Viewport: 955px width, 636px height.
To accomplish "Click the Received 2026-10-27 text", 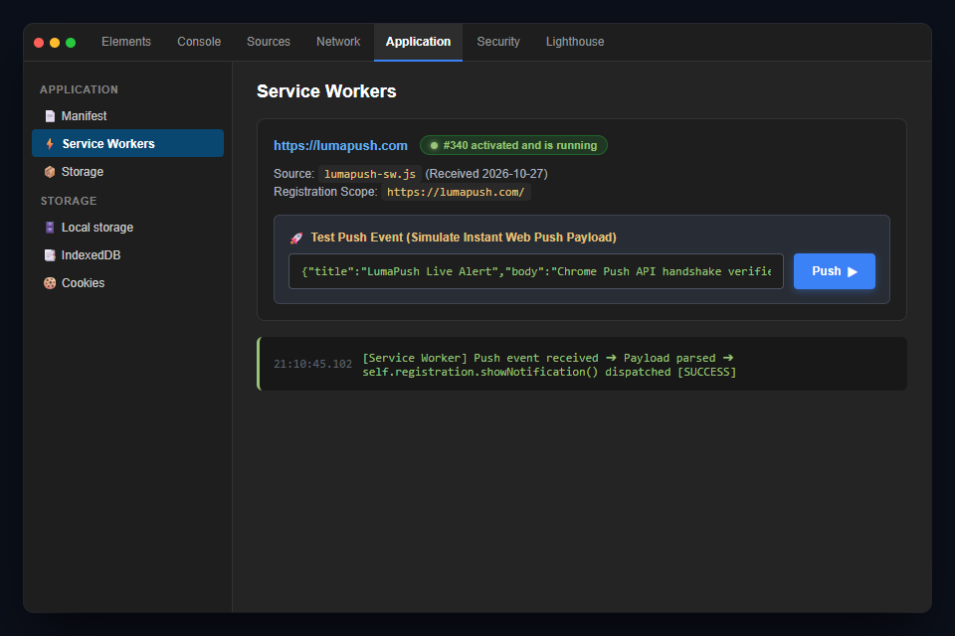I will tap(486, 174).
